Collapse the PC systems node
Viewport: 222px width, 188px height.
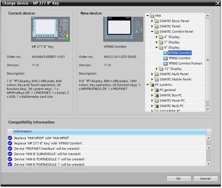click(x=148, y=85)
